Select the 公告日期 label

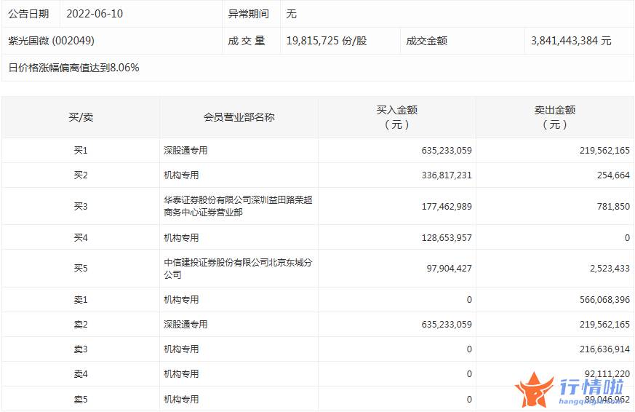[28, 14]
